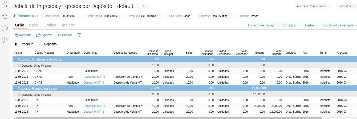
Task: Click the filter funnel icon
Action: (x=79, y=35)
